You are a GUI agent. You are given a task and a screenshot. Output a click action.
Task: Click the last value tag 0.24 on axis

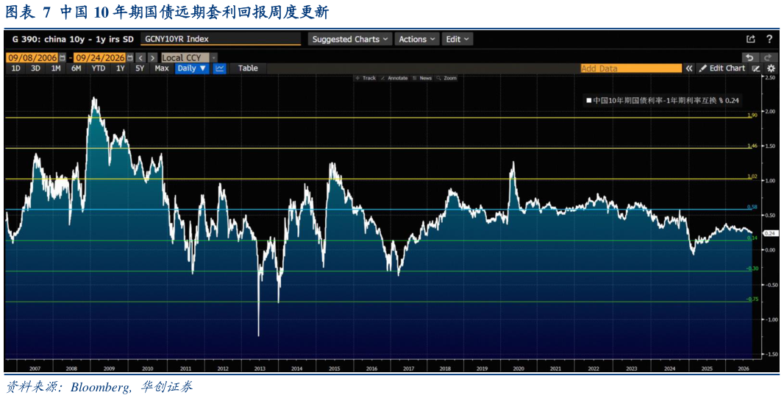coord(769,233)
